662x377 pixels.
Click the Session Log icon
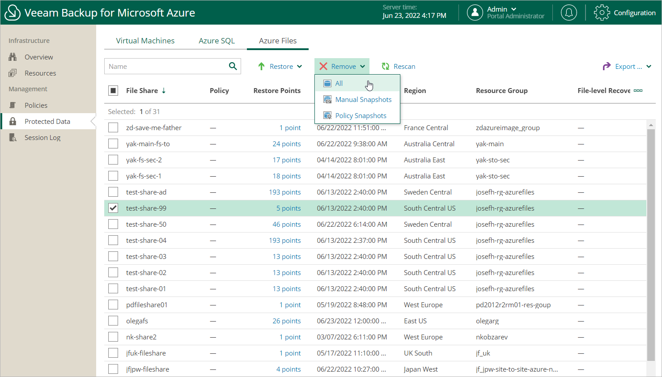pyautogui.click(x=13, y=137)
